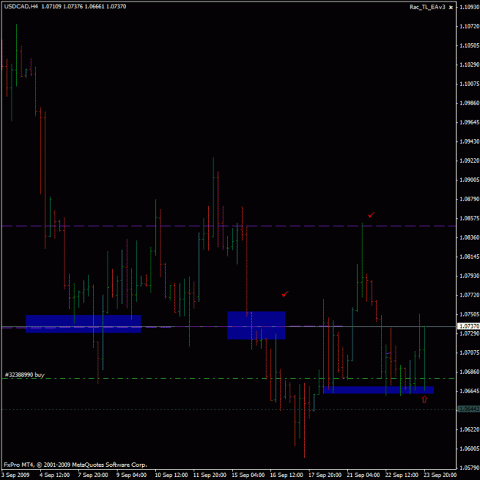Select the red up-arrow marker below the last bar
480x480 pixels.
pyautogui.click(x=424, y=399)
